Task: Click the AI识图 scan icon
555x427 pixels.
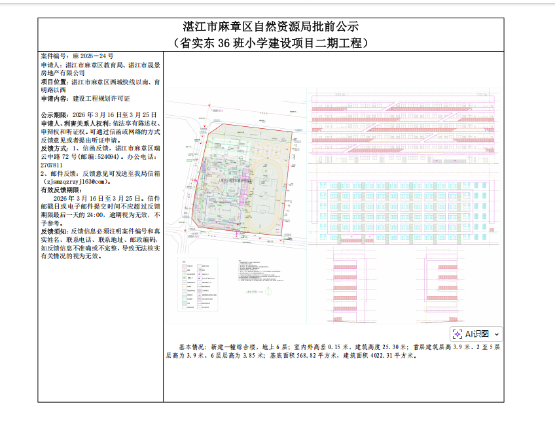Action: [457, 333]
